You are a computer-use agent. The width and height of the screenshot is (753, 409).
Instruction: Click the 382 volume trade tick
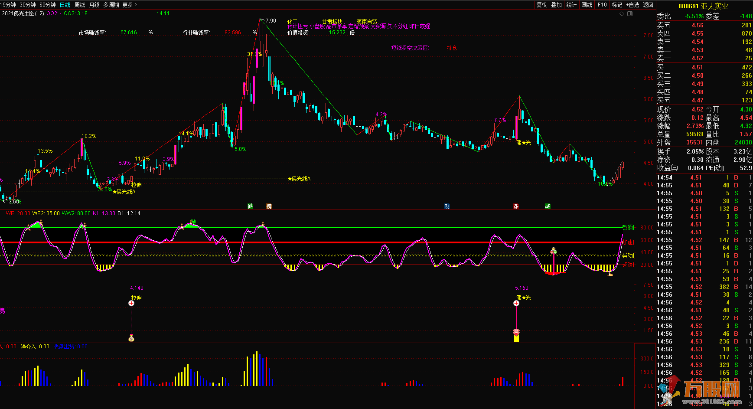click(724, 287)
